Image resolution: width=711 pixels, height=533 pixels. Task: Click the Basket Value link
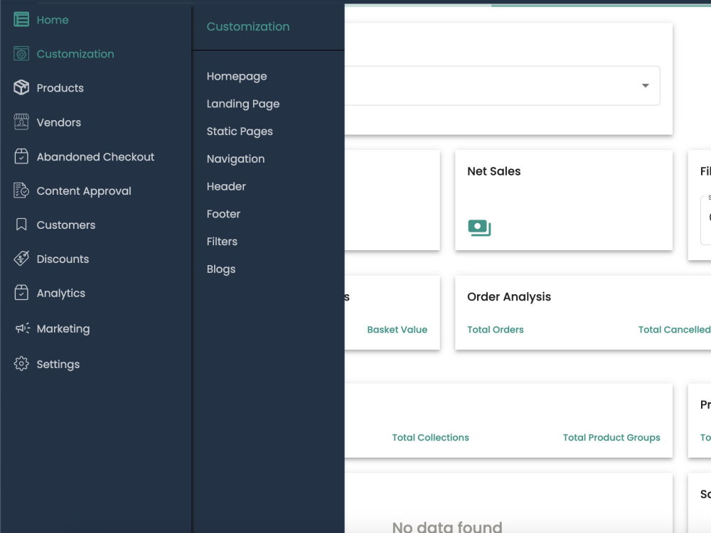pyautogui.click(x=397, y=330)
